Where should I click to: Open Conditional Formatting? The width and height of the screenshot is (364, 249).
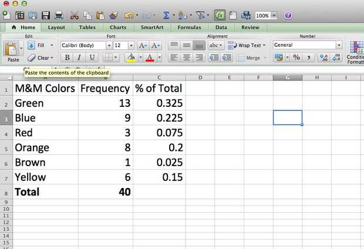pos(356,52)
